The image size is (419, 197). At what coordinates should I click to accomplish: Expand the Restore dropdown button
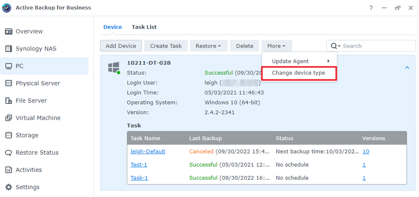pyautogui.click(x=208, y=46)
